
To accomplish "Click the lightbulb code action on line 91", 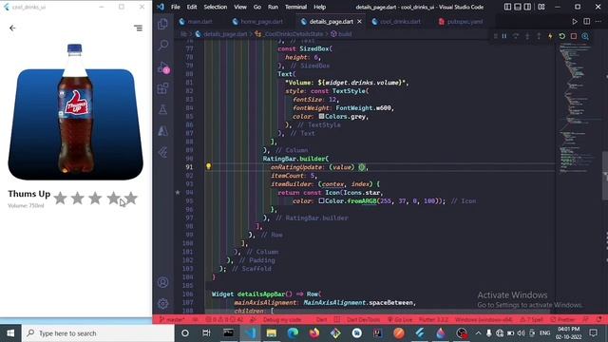I will coord(208,167).
